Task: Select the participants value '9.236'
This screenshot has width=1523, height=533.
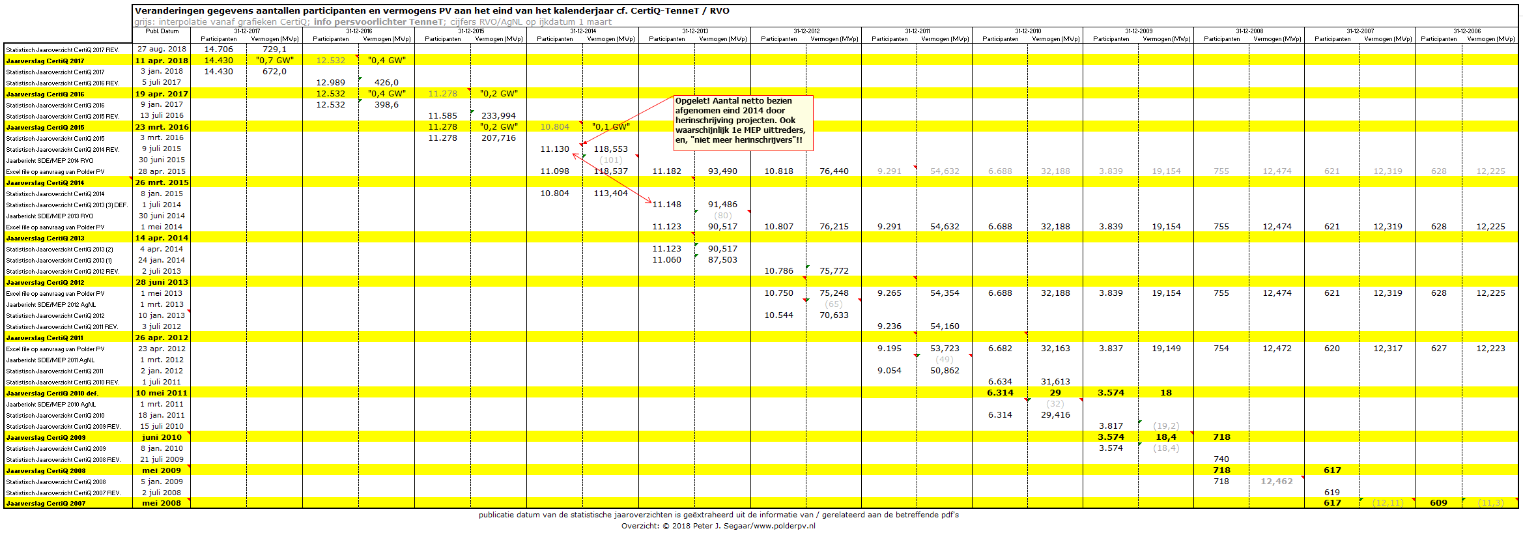Action: [x=889, y=326]
